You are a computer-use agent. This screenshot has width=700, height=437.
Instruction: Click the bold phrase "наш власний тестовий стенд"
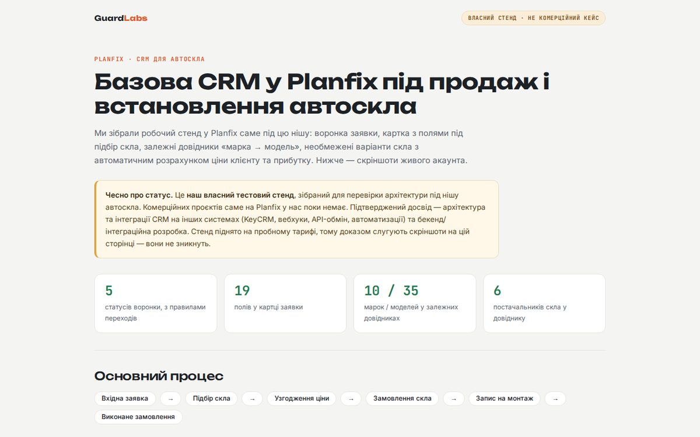(240, 195)
